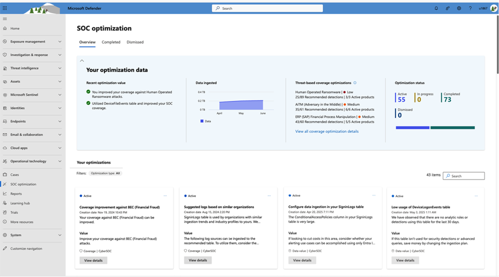The height and width of the screenshot is (277, 499).
Task: Click the blue Active status bar segment
Action: pyautogui.click(x=412, y=127)
